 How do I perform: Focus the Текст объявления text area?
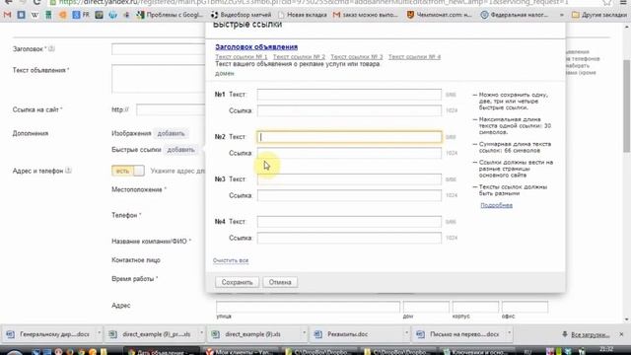tap(159, 79)
